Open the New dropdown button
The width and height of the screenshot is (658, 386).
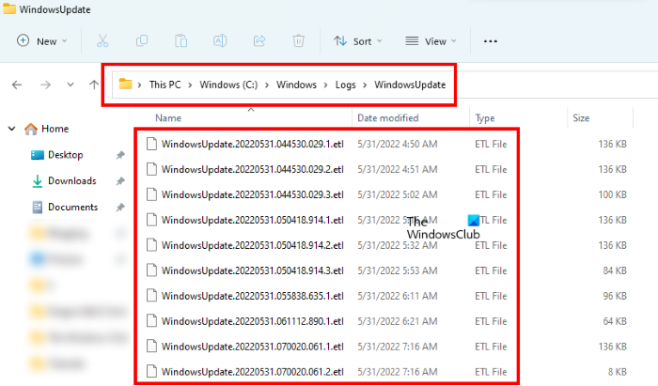pos(41,41)
